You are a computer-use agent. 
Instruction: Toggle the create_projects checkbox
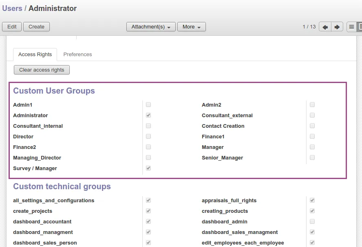148,211
